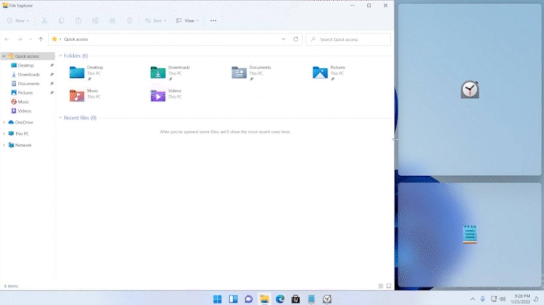Collapse the Folders section header
This screenshot has height=305, width=544.
[x=60, y=56]
